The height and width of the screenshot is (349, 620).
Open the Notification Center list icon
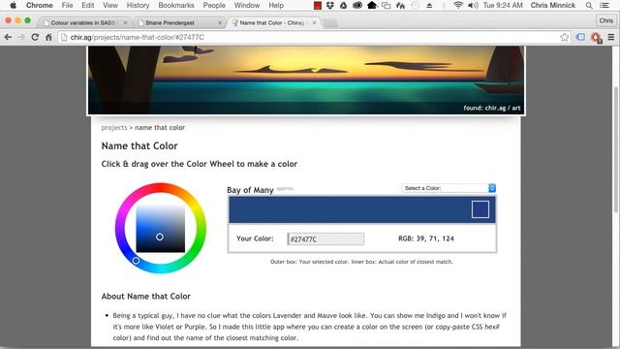(x=604, y=5)
